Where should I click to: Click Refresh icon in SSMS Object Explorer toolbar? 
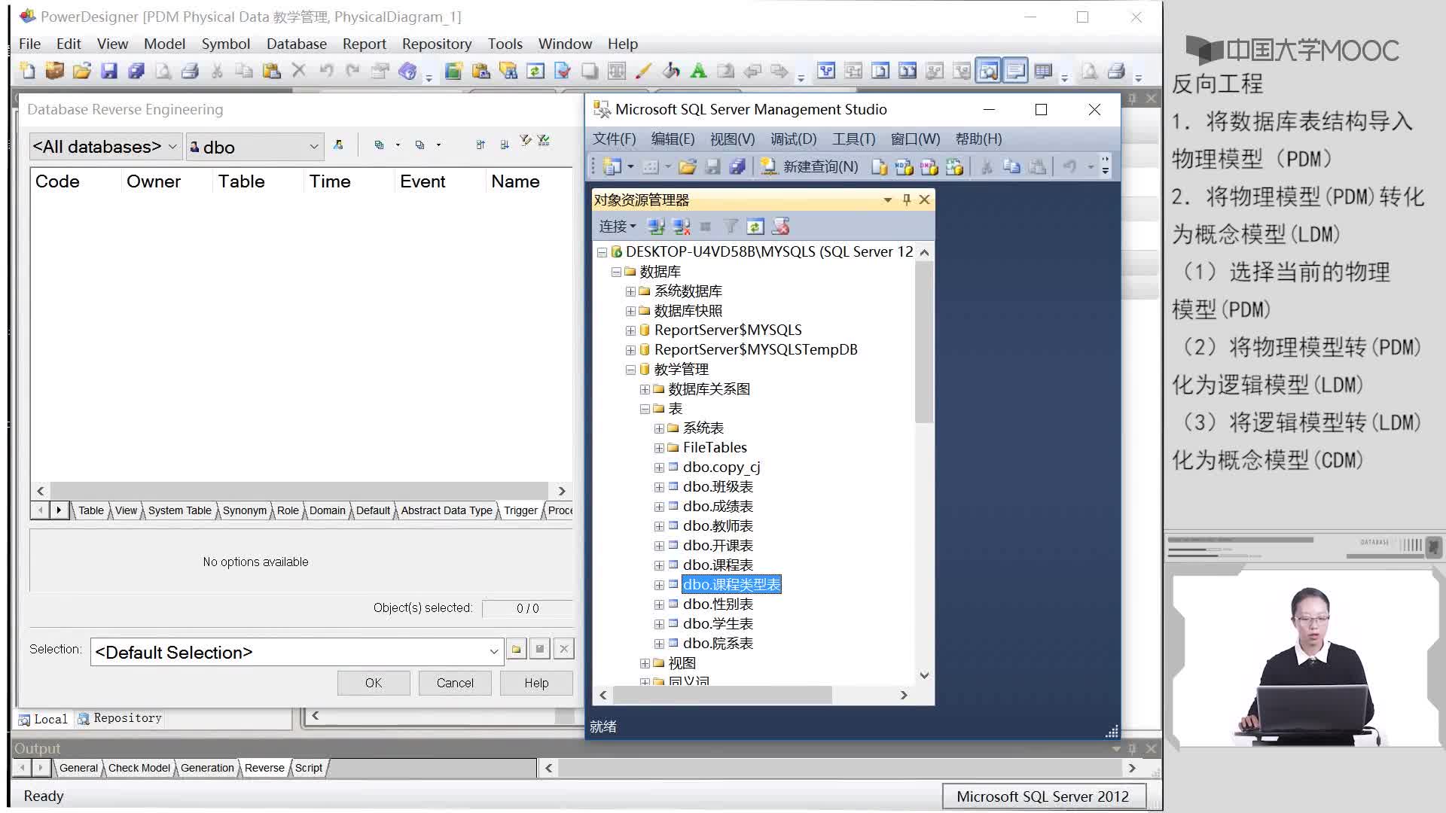(755, 227)
